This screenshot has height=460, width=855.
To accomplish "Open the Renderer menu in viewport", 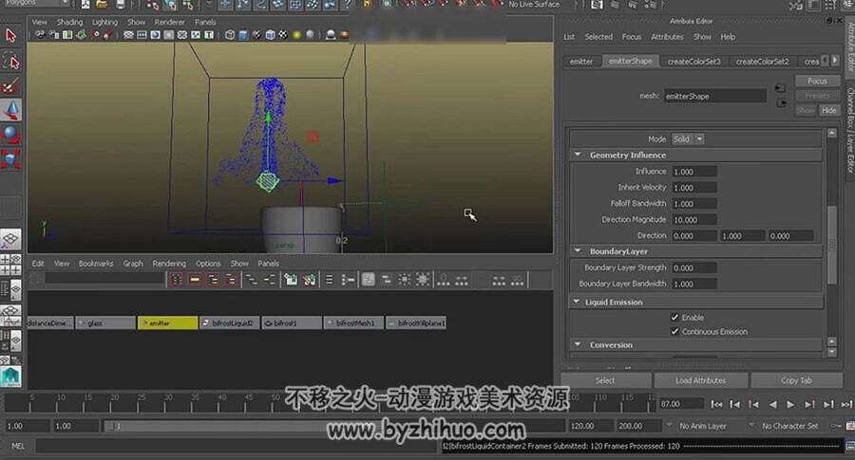I will click(170, 23).
